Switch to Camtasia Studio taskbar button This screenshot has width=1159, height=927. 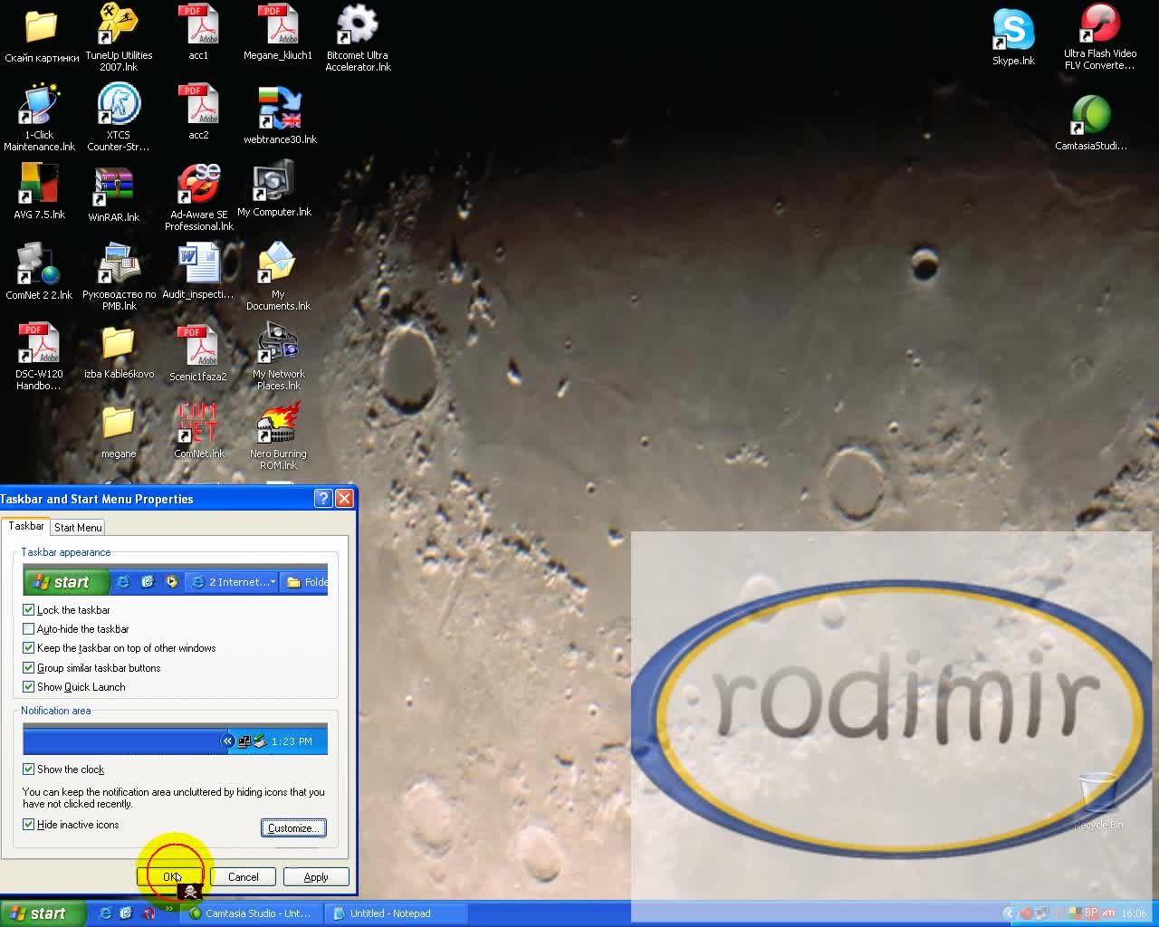(251, 913)
